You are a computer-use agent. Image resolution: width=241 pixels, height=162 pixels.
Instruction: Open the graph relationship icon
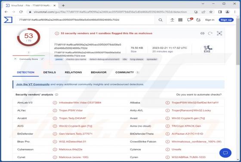[219, 33]
